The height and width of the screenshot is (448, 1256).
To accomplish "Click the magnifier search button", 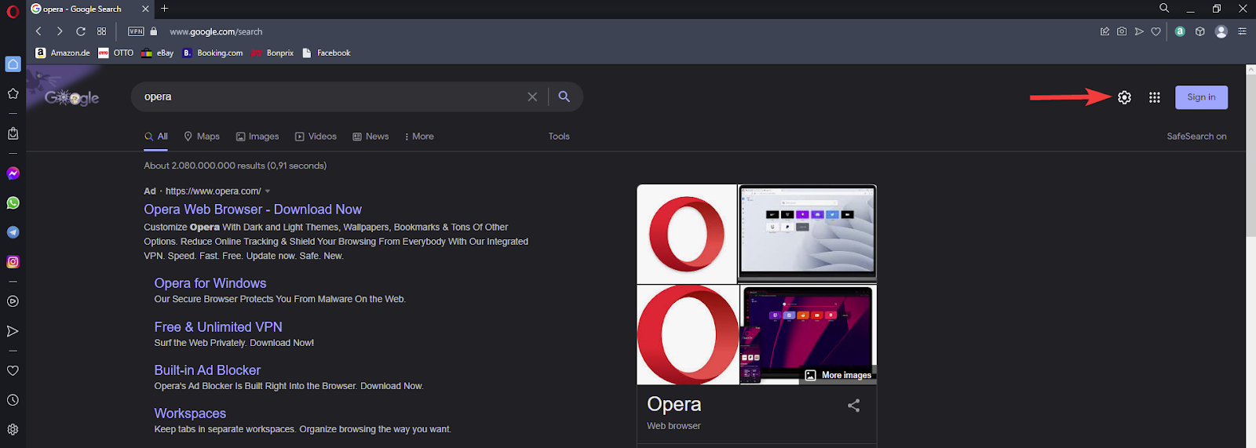I will (564, 97).
